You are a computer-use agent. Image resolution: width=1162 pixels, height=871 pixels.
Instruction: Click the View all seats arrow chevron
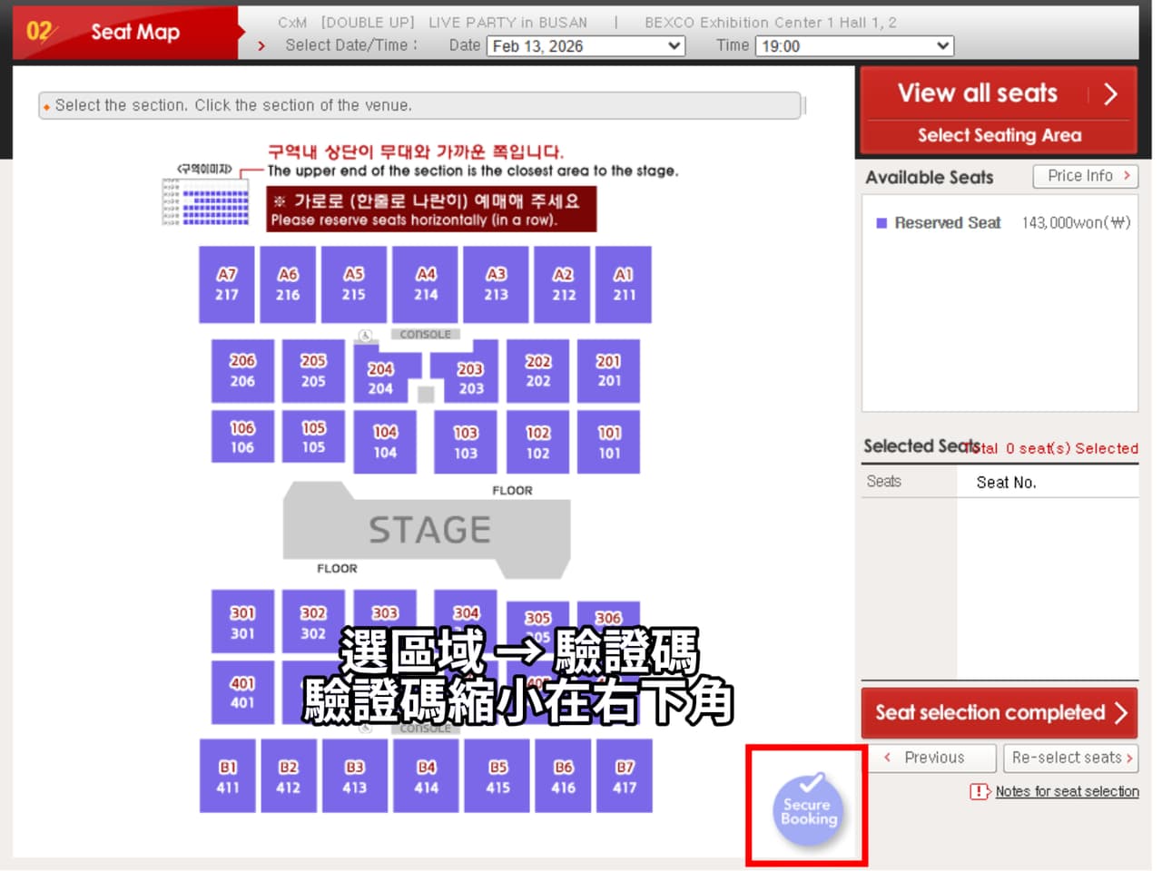pyautogui.click(x=1110, y=93)
